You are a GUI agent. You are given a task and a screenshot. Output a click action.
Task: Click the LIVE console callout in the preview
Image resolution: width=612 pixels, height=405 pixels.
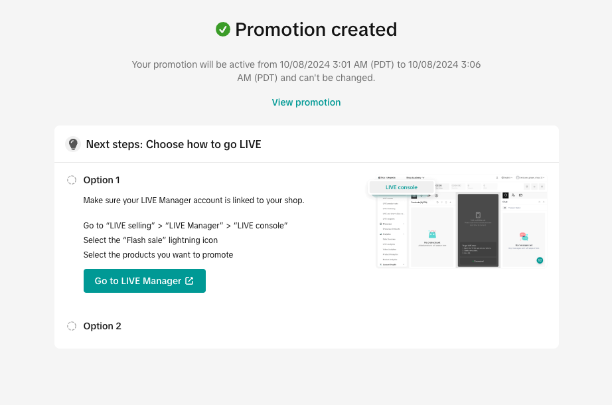click(x=401, y=187)
